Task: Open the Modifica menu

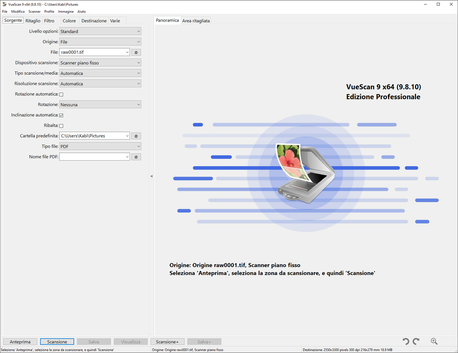Action: [18, 11]
